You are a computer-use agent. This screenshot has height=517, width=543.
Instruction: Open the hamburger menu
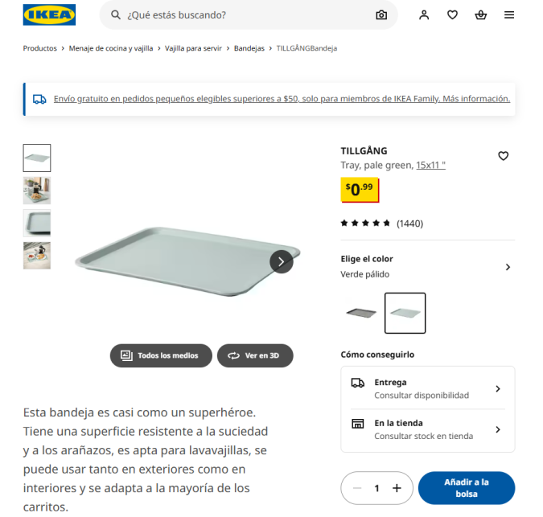point(509,15)
